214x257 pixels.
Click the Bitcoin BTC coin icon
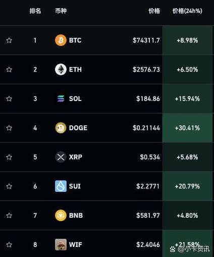61,40
